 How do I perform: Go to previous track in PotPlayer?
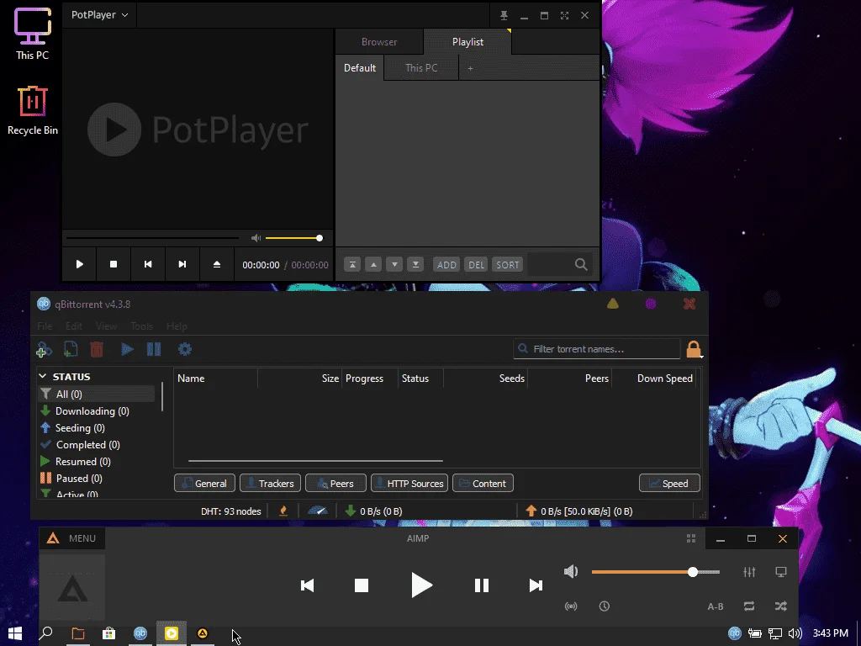click(x=148, y=264)
